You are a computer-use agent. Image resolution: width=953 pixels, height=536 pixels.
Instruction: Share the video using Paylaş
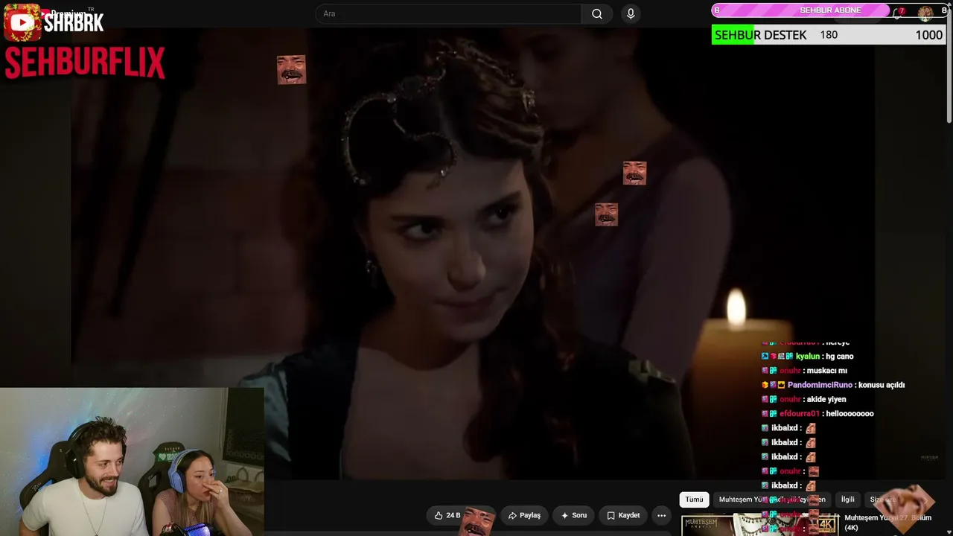(524, 515)
